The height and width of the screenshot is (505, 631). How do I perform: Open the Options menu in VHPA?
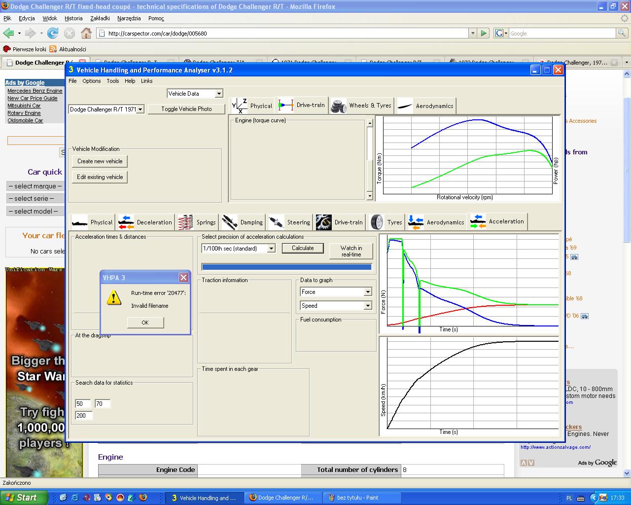[x=91, y=81]
